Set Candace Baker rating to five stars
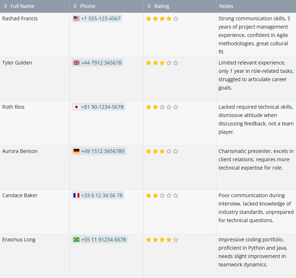The width and height of the screenshot is (296, 278). [x=176, y=195]
